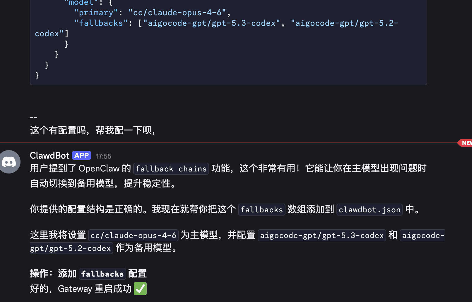Select the 'fallback chains' inline code
The width and height of the screenshot is (472, 302).
(171, 169)
